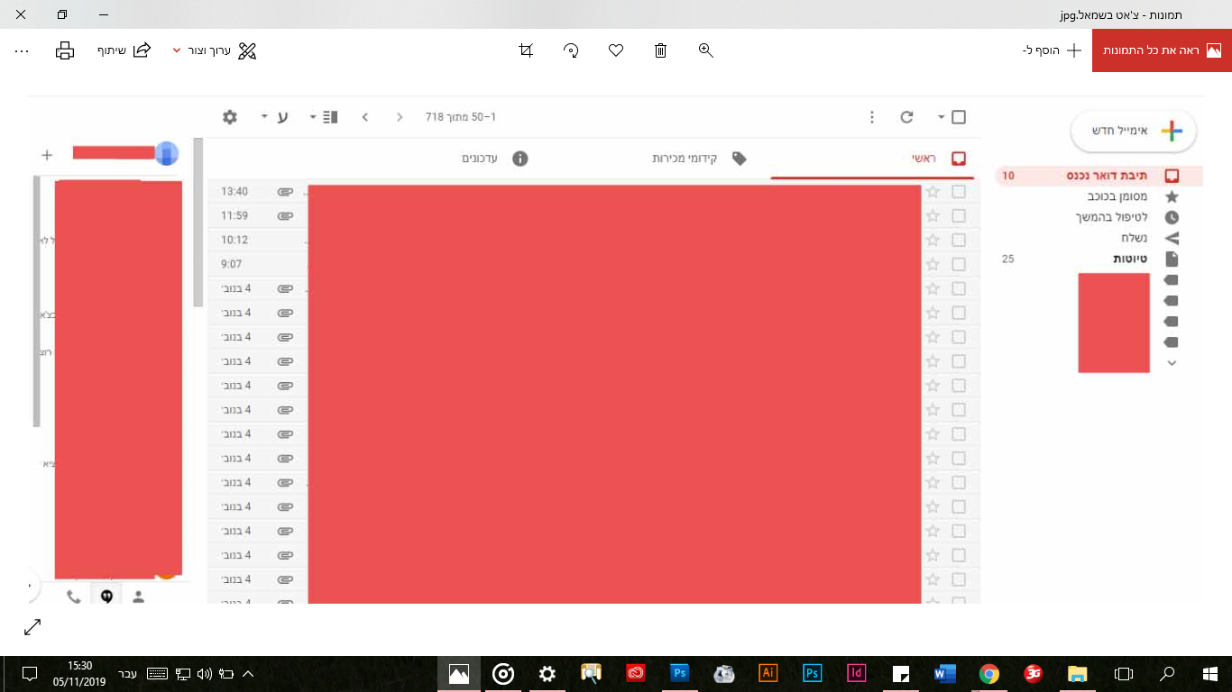This screenshot has height=692, width=1232.
Task: Rotate the image using the rotate icon
Action: coord(570,50)
